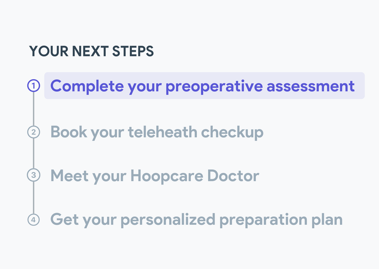Click the connector line between steps 1 and 2
This screenshot has width=379, height=269.
(x=33, y=109)
